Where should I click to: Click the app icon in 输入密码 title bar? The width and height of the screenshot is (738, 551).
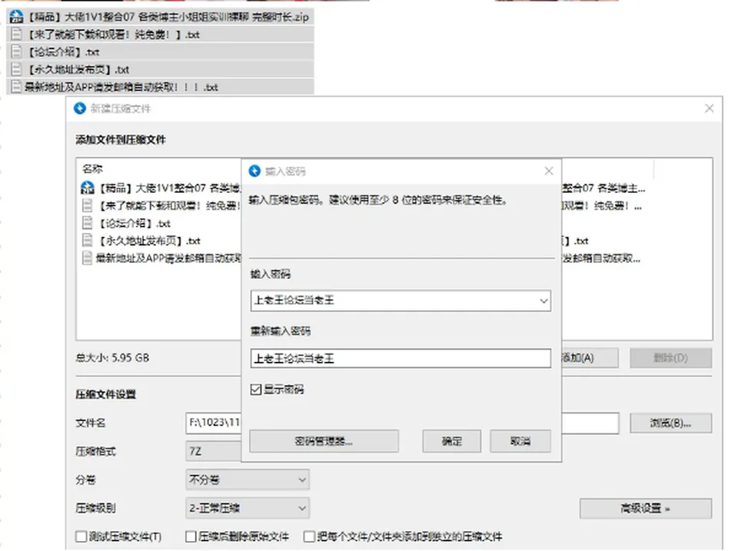pos(254,171)
